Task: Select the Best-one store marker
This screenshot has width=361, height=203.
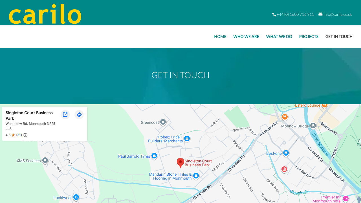Action: [x=286, y=153]
